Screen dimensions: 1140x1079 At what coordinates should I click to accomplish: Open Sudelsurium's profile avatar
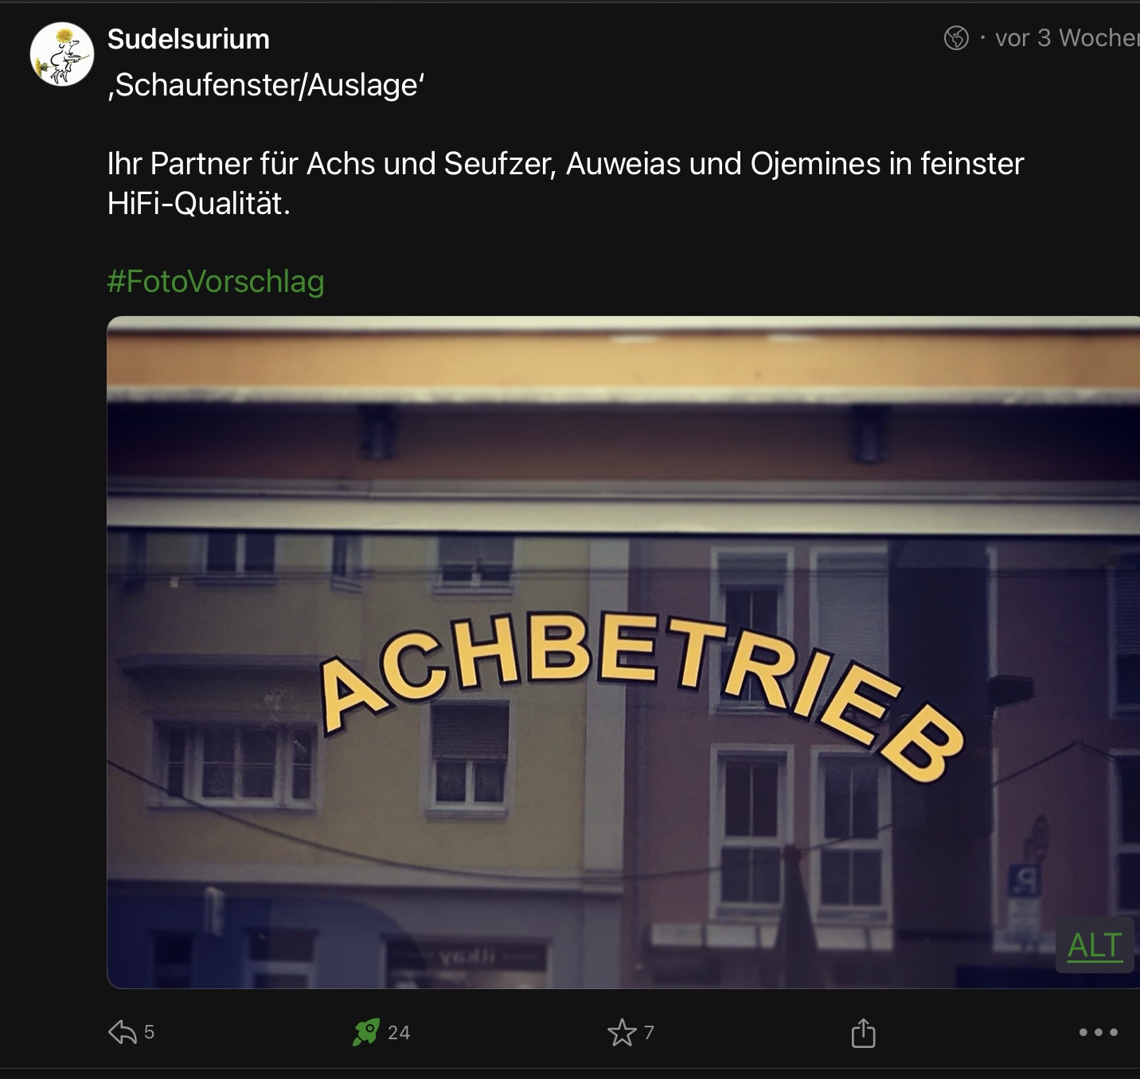pos(62,54)
